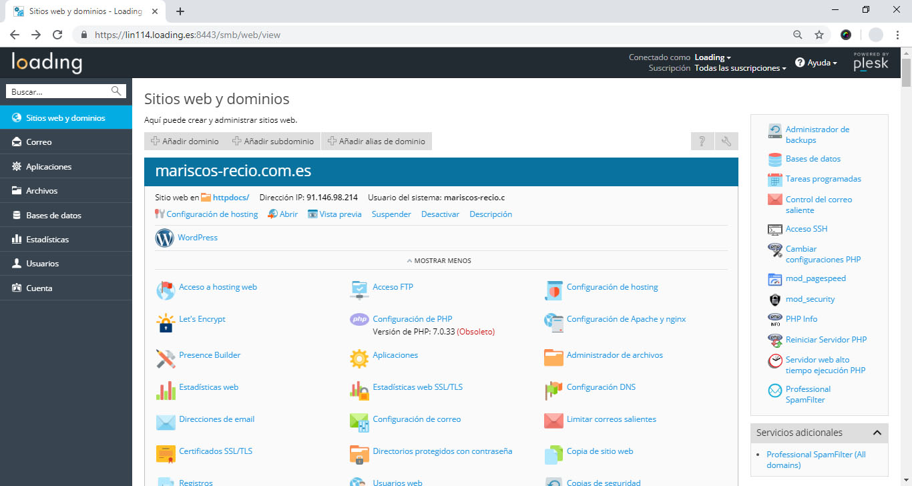The width and height of the screenshot is (912, 486).
Task: Open Correo in sidebar
Action: pyautogui.click(x=66, y=142)
